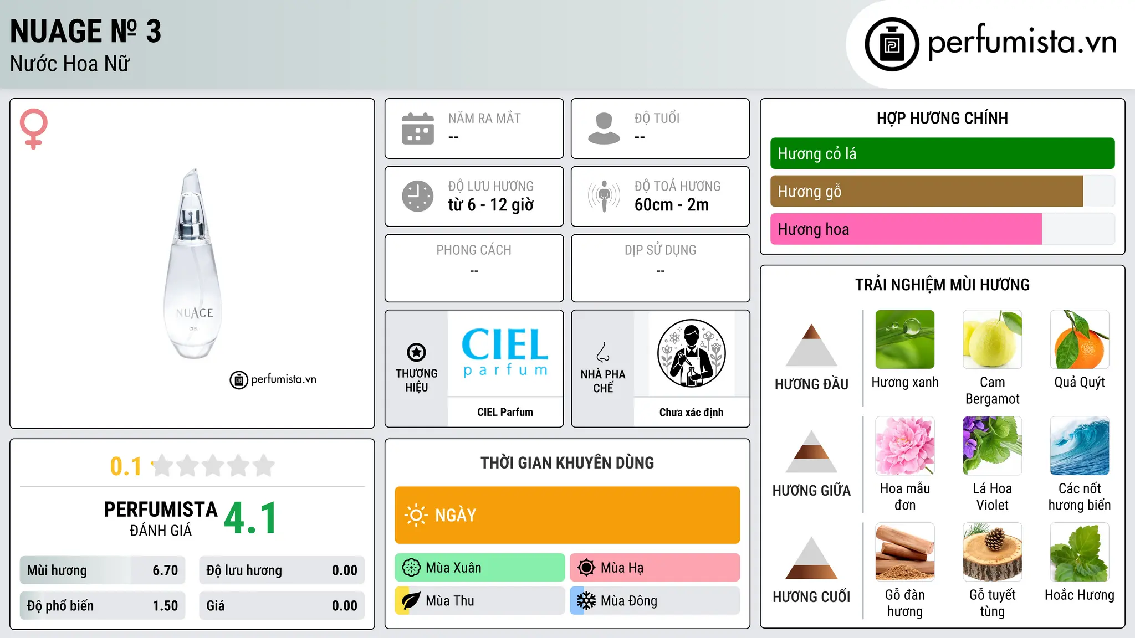Viewport: 1135px width, 638px height.
Task: Open the Quả Quýt note image
Action: [1080, 339]
